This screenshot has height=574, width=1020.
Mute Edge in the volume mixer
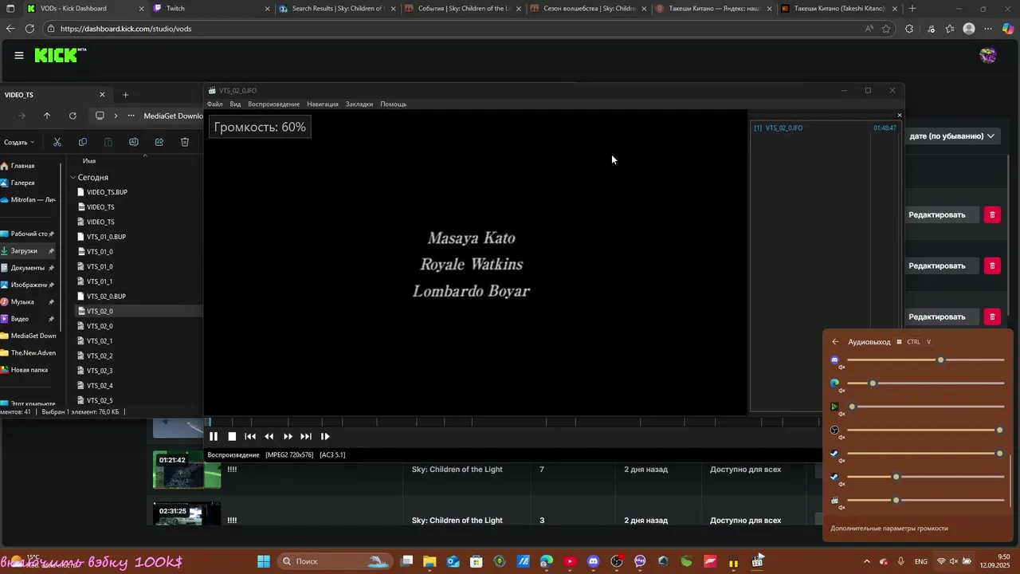(835, 383)
